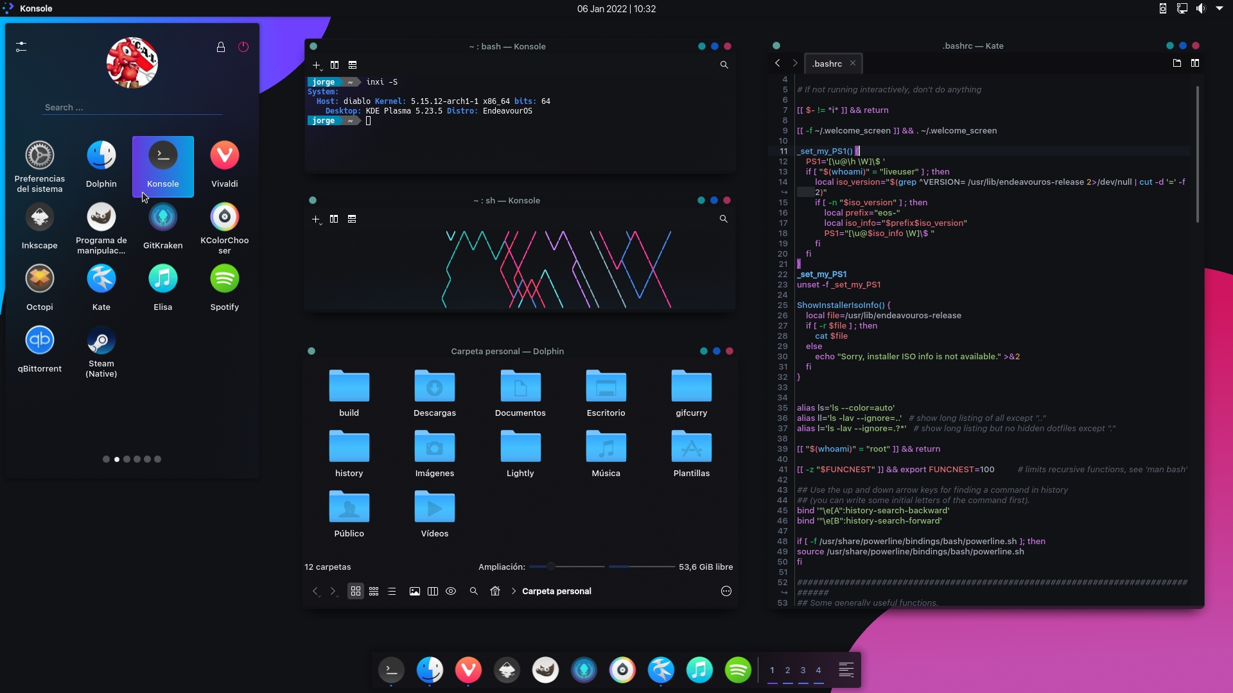Click the launcher lock screen icon
The width and height of the screenshot is (1233, 693).
(x=221, y=47)
